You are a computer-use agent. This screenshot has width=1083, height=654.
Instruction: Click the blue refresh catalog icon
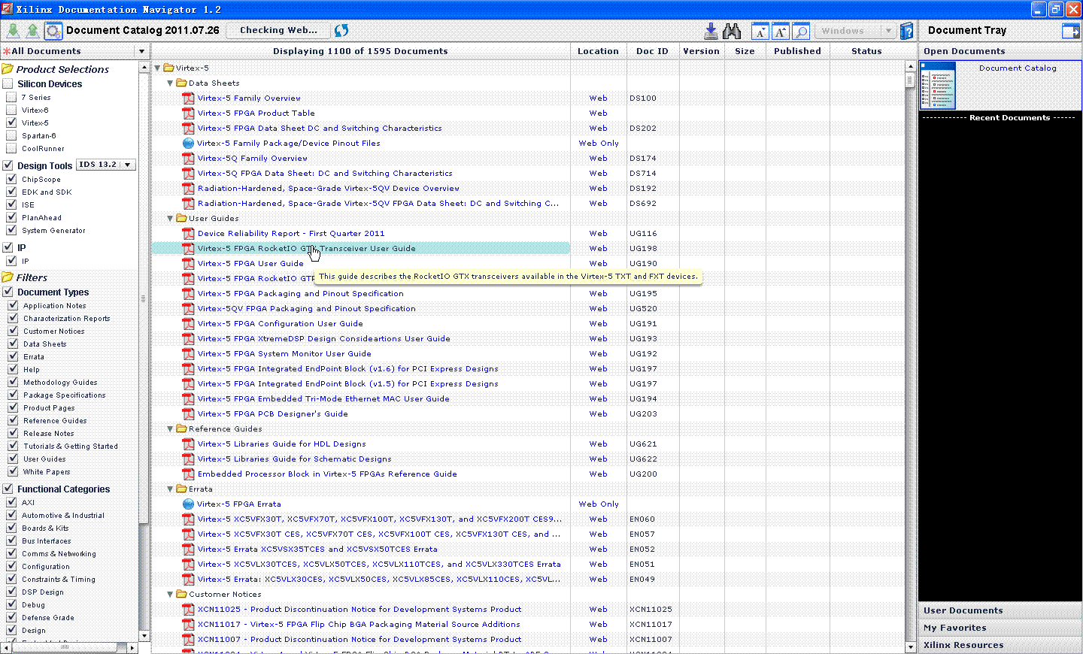[341, 31]
